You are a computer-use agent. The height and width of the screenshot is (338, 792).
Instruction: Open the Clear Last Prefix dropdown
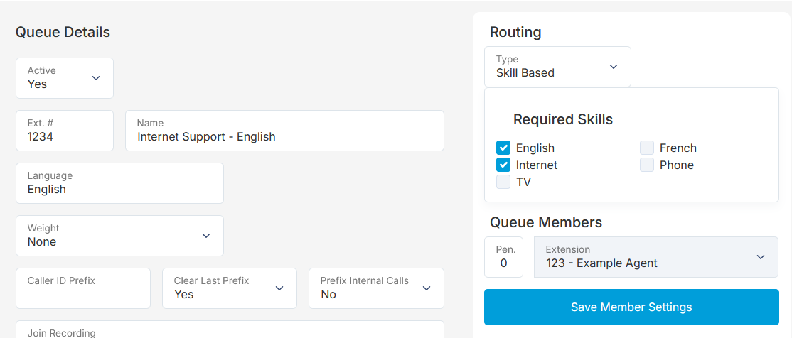pos(230,288)
